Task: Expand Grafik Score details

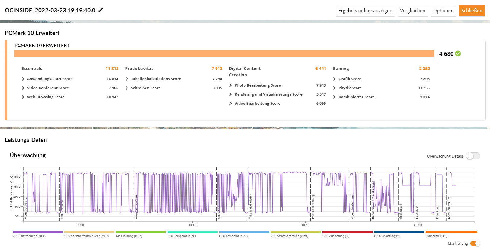Action: tap(335, 79)
